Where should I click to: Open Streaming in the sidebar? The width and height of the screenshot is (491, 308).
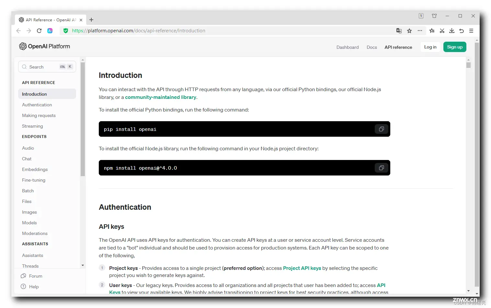tap(32, 126)
